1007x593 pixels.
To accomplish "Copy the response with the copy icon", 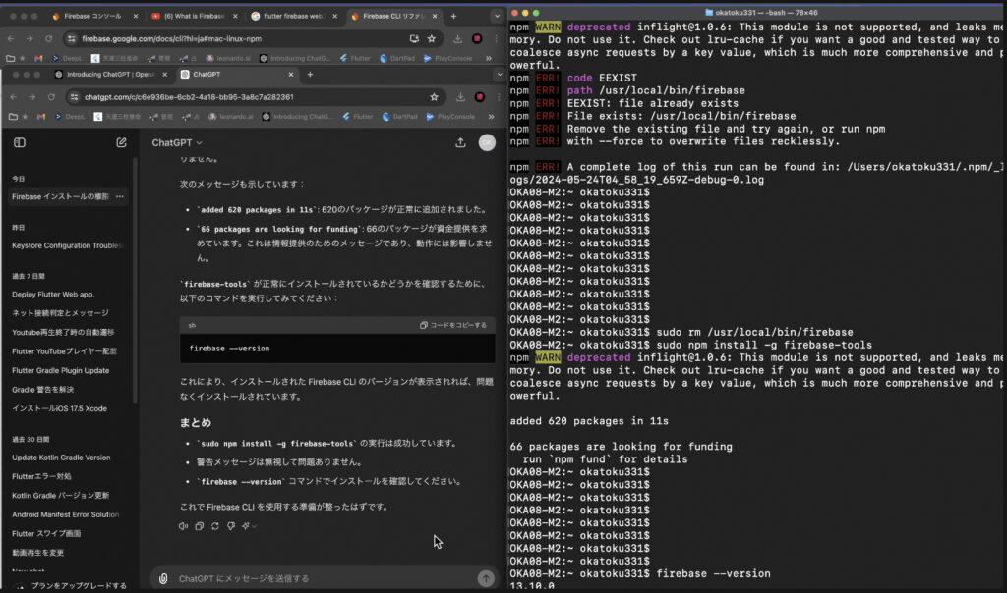I will [199, 526].
